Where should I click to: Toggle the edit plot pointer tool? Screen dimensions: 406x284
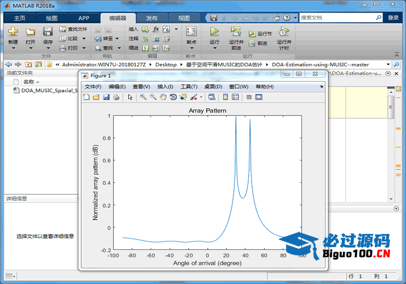[x=130, y=97]
